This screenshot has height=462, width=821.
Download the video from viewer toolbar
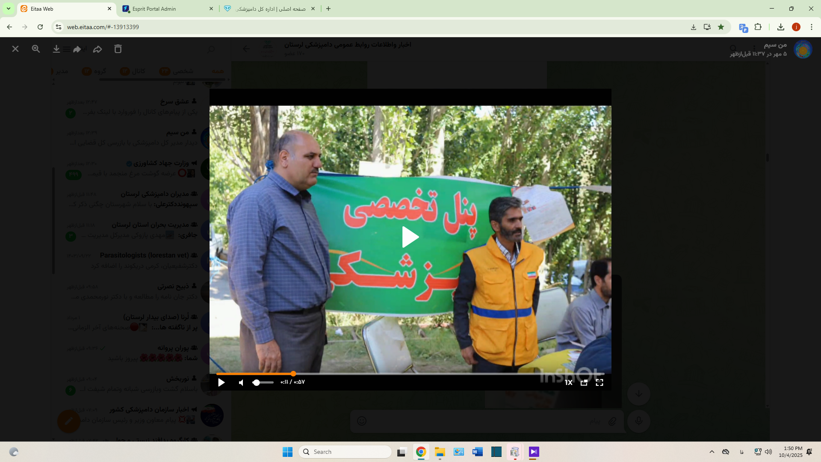tap(56, 49)
